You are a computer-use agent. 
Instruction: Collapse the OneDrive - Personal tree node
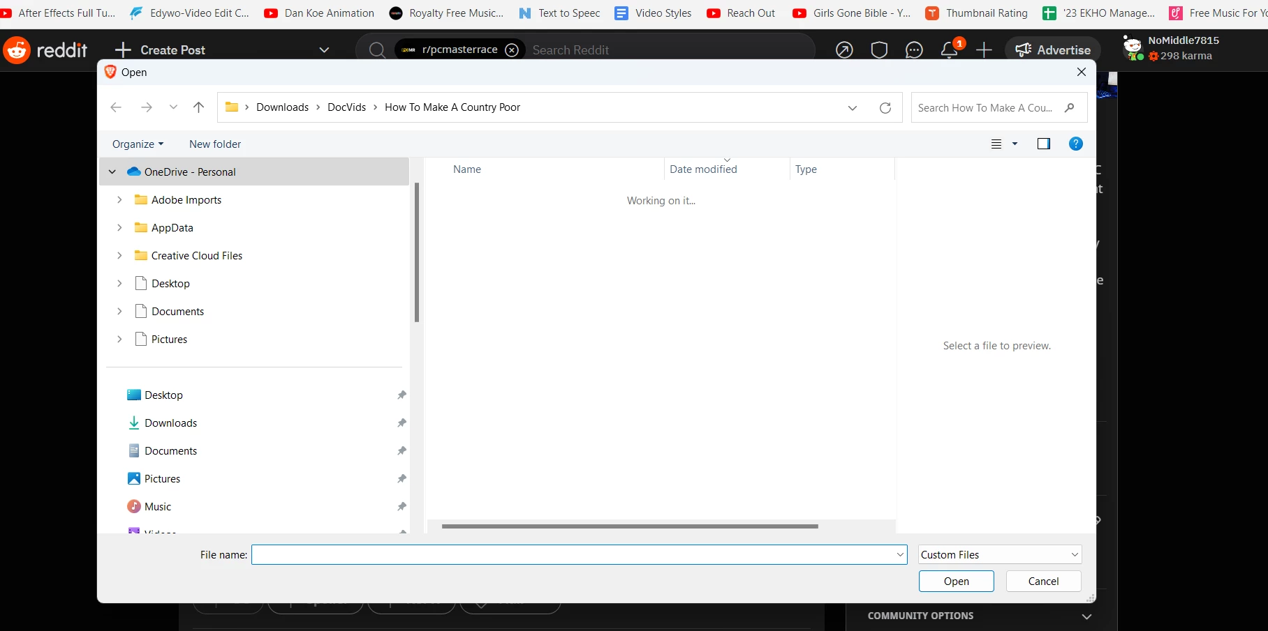coord(112,172)
